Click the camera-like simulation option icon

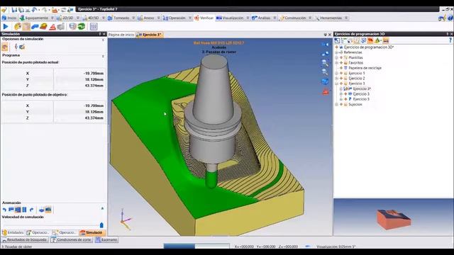click(x=22, y=47)
